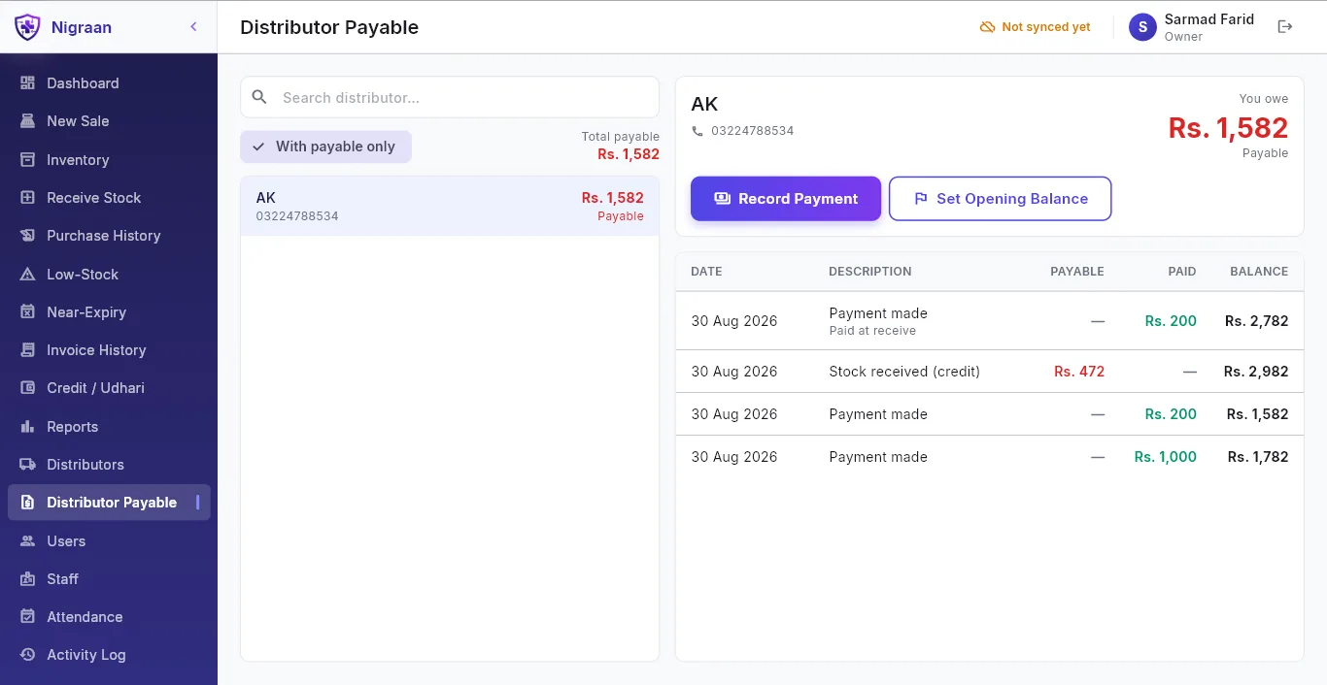This screenshot has height=685, width=1327.
Task: Click the Staff badge icon
Action: pos(27,579)
